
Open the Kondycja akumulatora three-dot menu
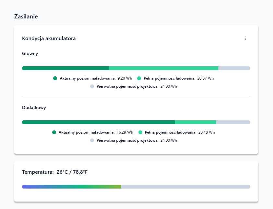245,38
